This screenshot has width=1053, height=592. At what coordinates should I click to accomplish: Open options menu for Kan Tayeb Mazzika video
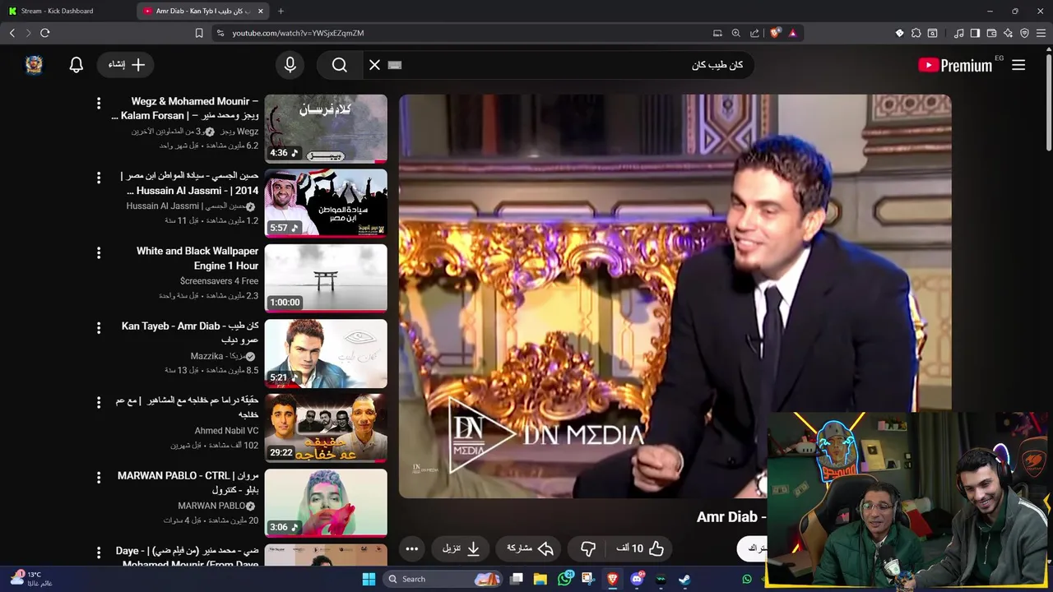(x=99, y=328)
